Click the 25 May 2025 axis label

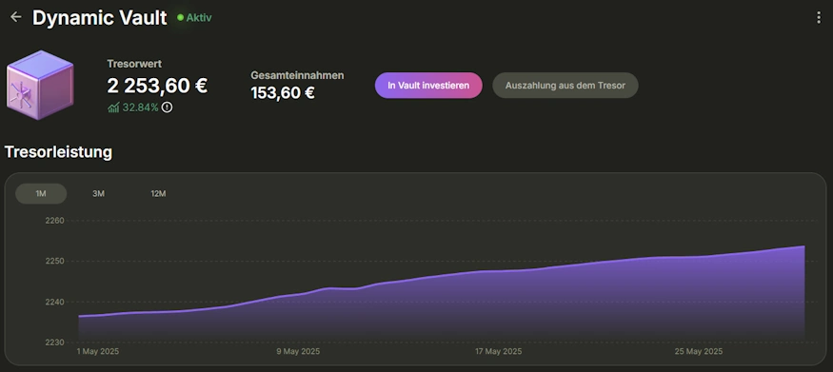(x=699, y=352)
